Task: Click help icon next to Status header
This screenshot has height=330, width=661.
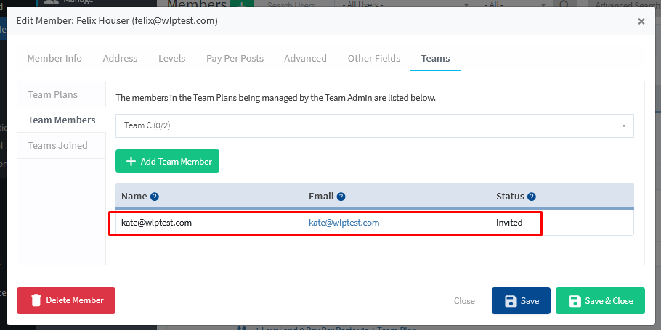Action: click(532, 197)
